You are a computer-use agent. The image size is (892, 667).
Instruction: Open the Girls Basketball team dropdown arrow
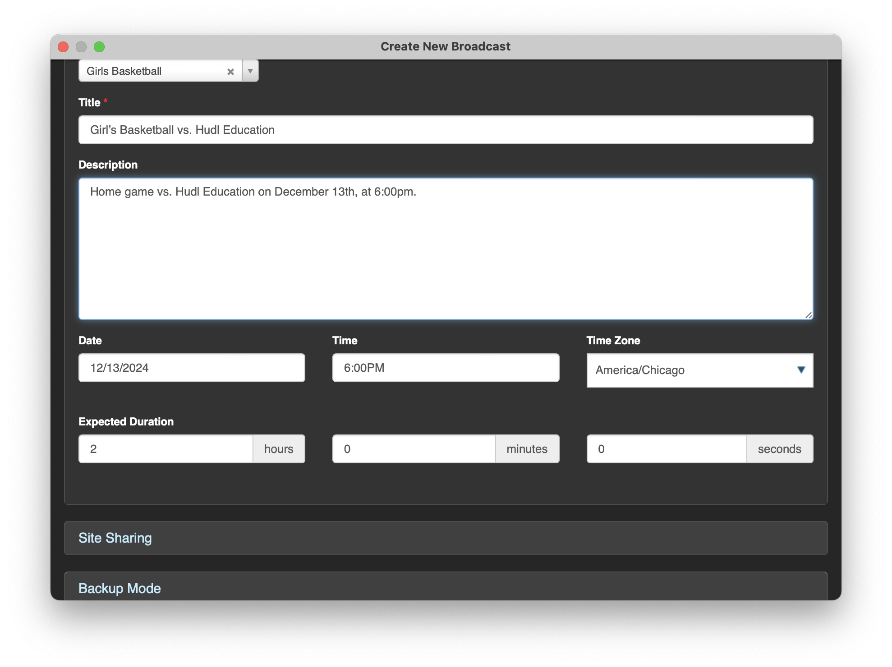(249, 71)
